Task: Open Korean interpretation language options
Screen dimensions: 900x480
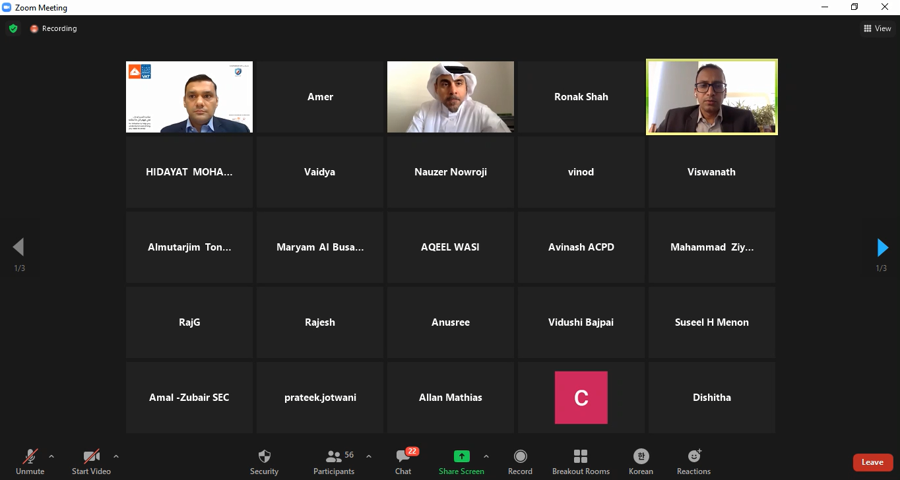Action: (641, 461)
